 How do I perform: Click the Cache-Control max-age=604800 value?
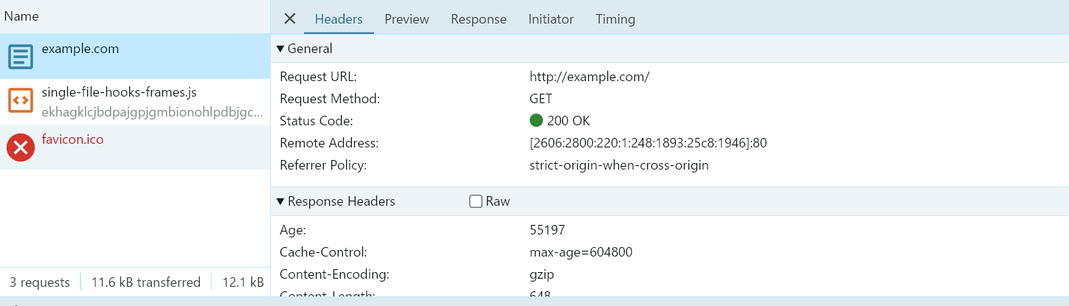point(581,252)
